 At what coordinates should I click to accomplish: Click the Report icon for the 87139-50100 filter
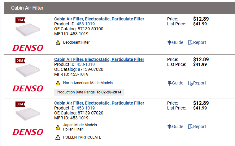coord(191,43)
